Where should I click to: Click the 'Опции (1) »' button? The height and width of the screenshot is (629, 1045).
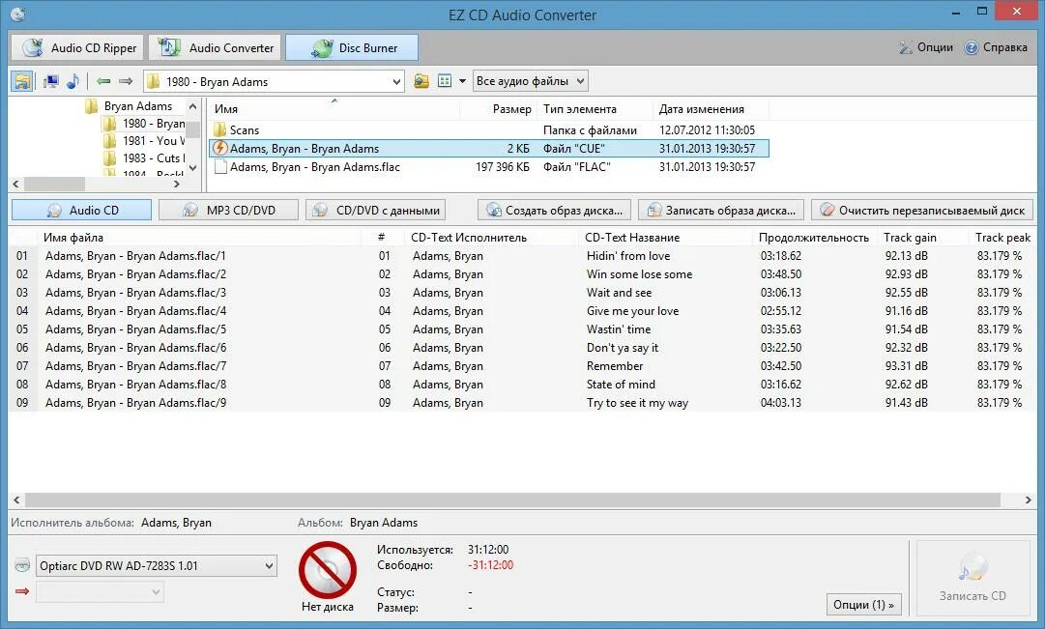pos(863,604)
